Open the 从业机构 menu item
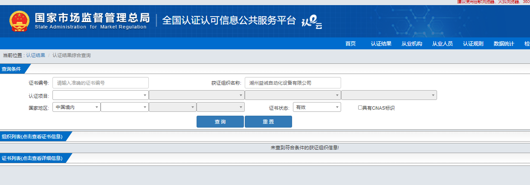This screenshot has width=530, height=185. point(412,44)
